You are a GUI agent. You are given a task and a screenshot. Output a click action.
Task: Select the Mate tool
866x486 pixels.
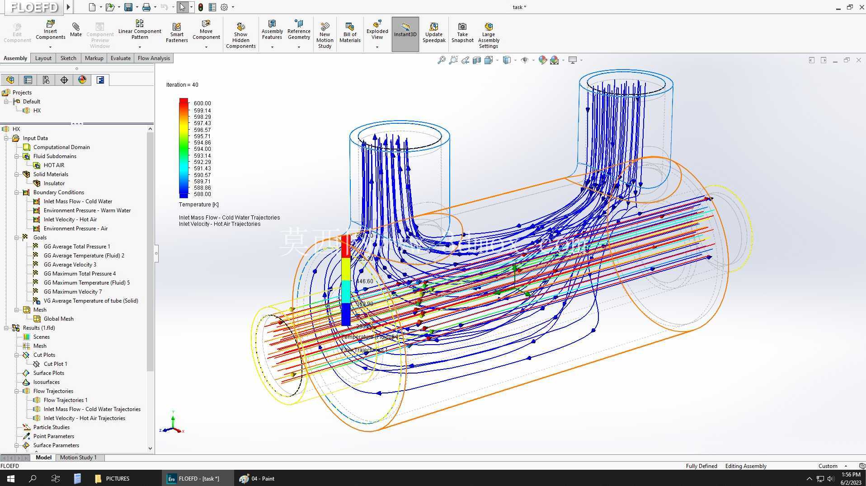76,30
